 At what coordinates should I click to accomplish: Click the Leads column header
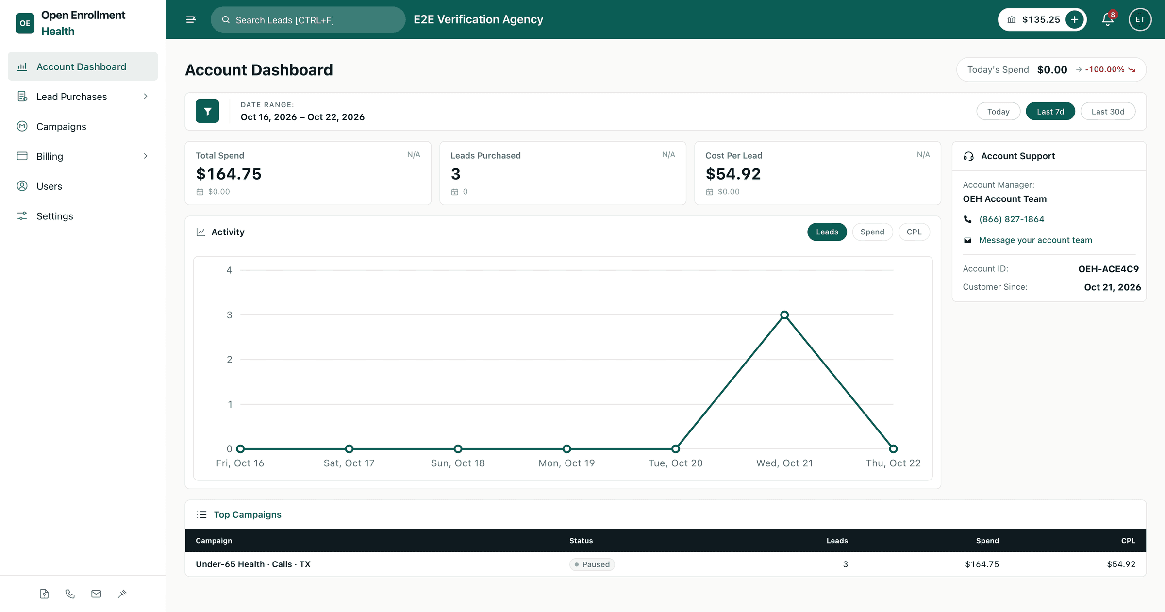click(x=837, y=541)
